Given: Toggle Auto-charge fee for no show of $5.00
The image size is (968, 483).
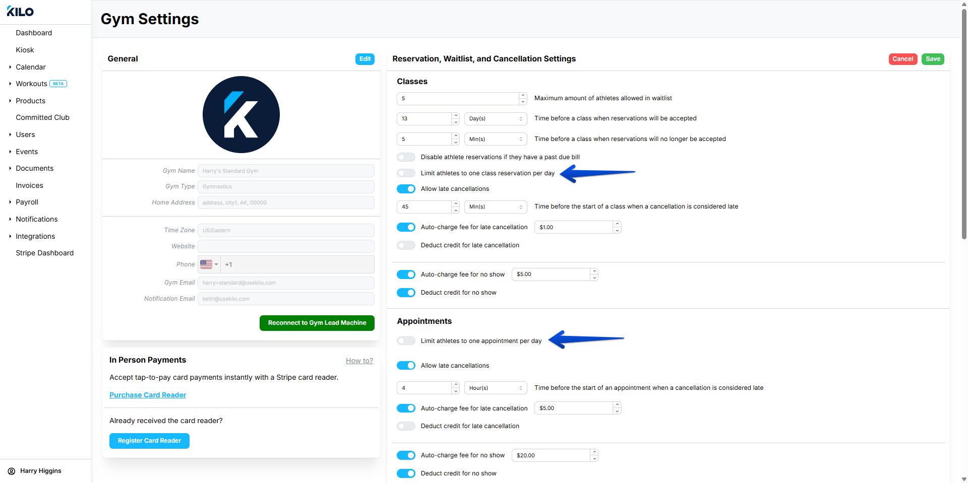Looking at the screenshot, I should pos(406,274).
